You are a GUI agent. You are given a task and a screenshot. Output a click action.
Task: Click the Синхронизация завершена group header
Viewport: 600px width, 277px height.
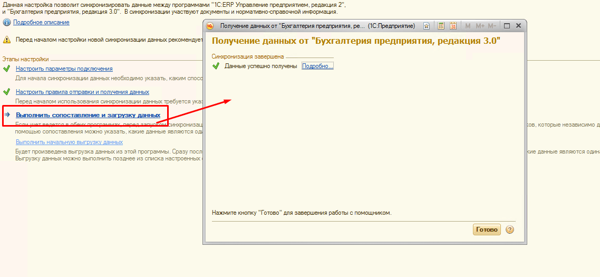click(x=248, y=56)
